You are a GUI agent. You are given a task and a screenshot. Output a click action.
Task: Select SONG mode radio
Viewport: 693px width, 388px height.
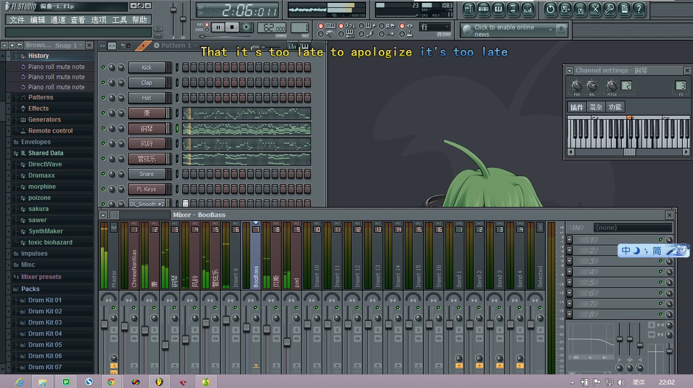tap(207, 30)
